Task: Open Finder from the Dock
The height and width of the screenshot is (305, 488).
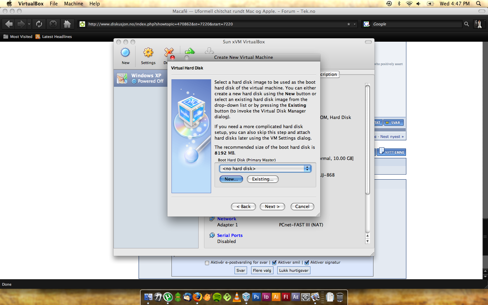Action: point(148,297)
